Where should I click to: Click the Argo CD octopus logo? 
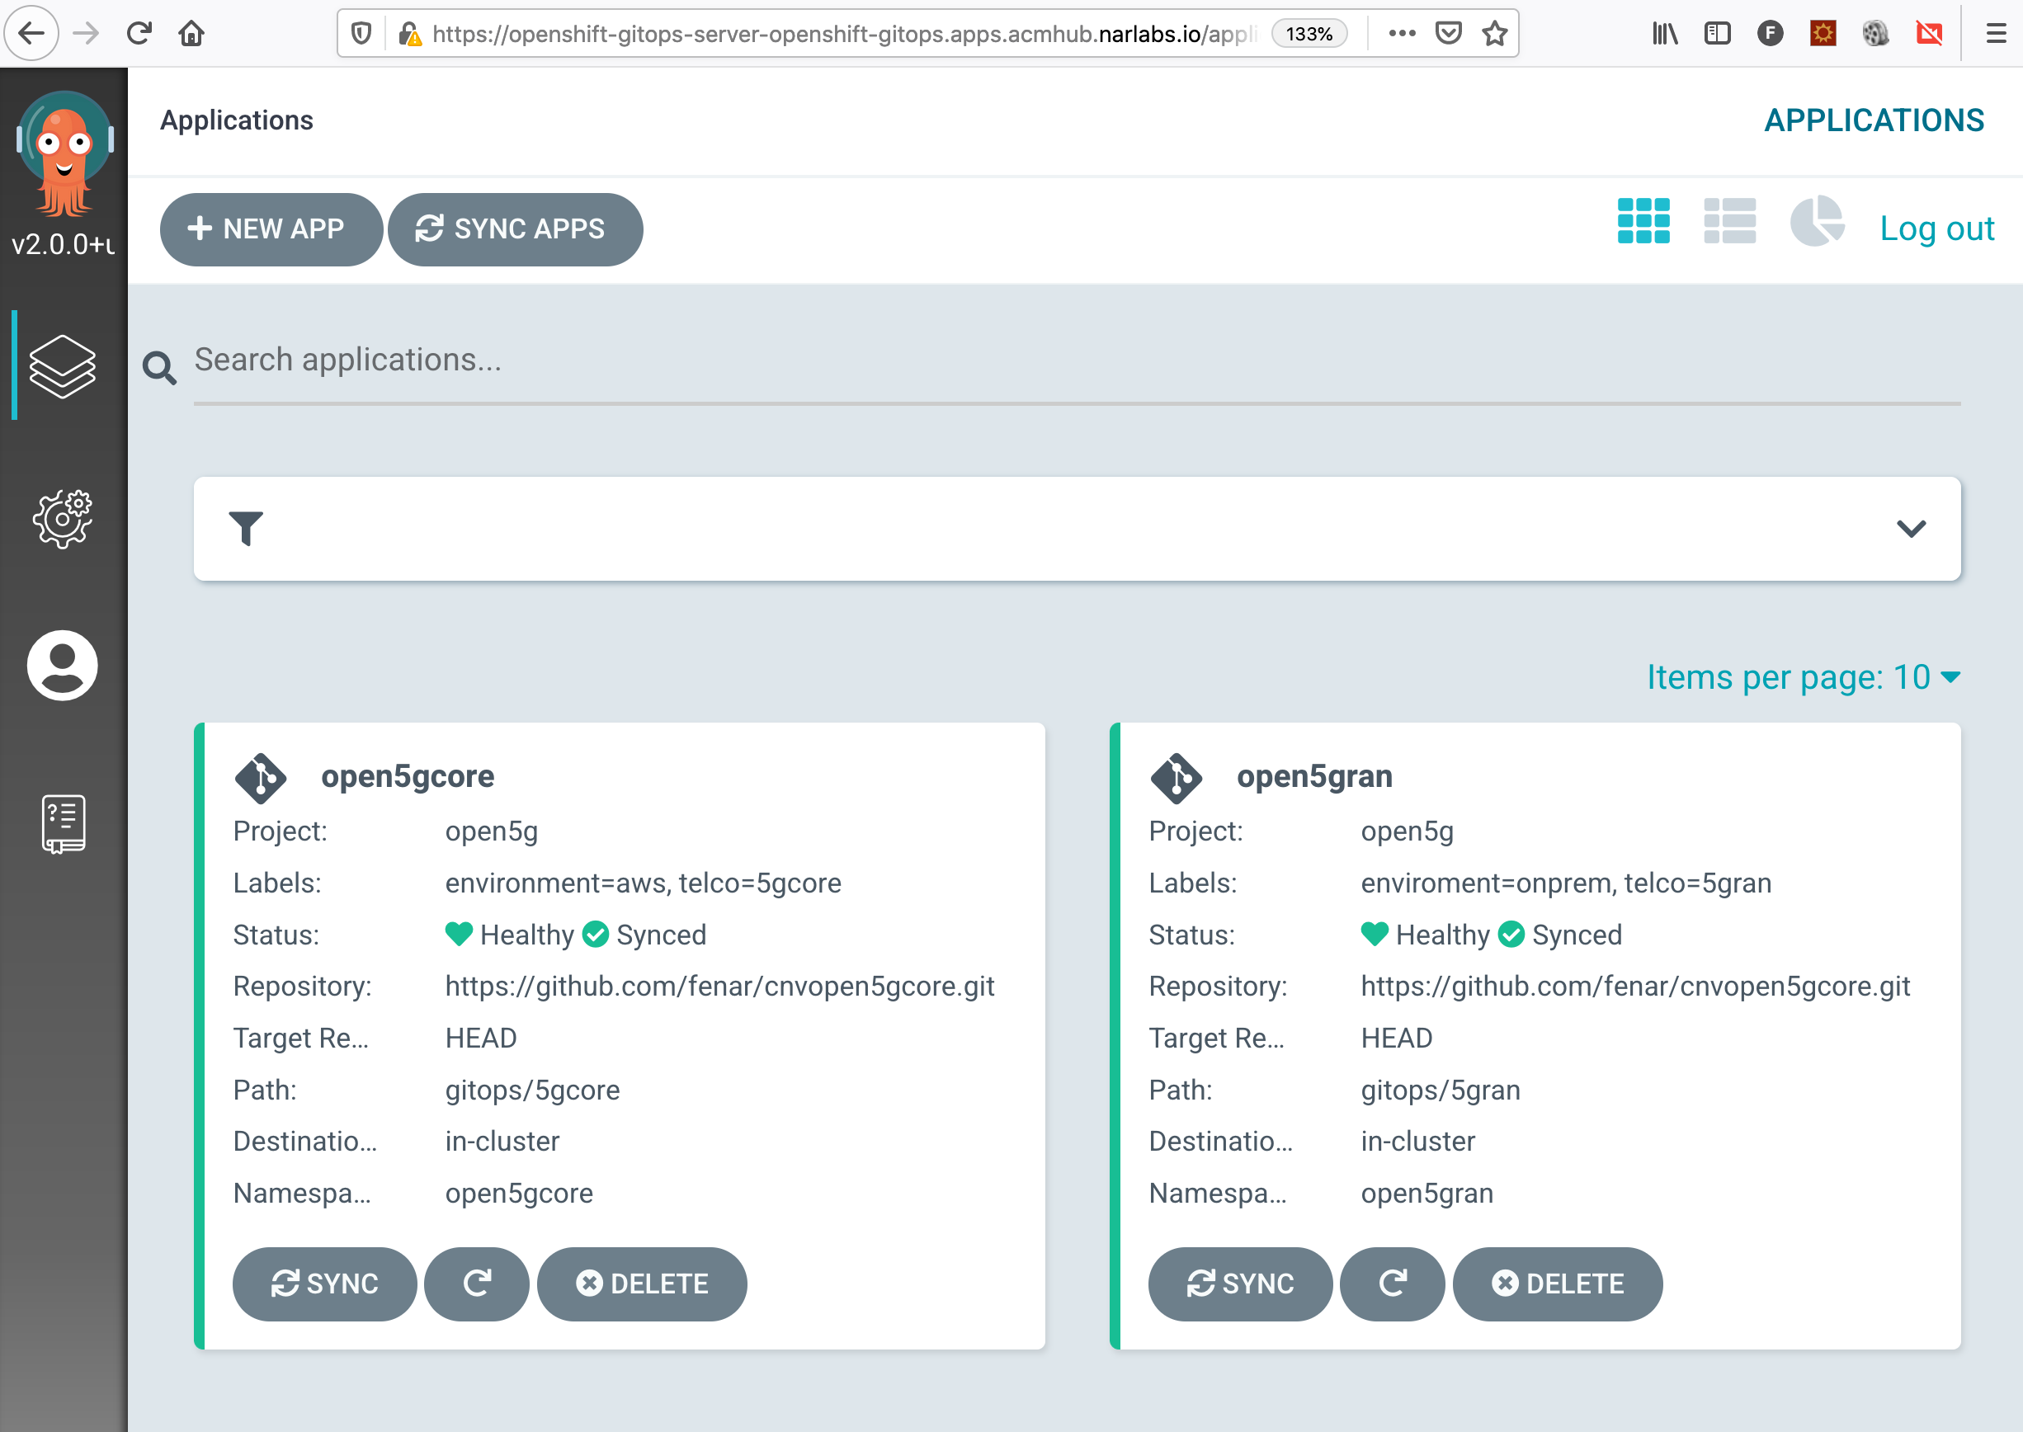click(x=64, y=154)
